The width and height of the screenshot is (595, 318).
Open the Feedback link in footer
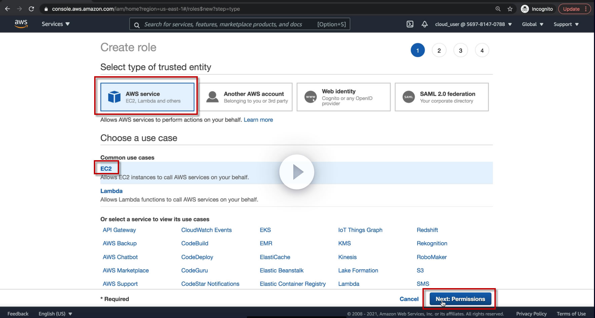tap(18, 314)
